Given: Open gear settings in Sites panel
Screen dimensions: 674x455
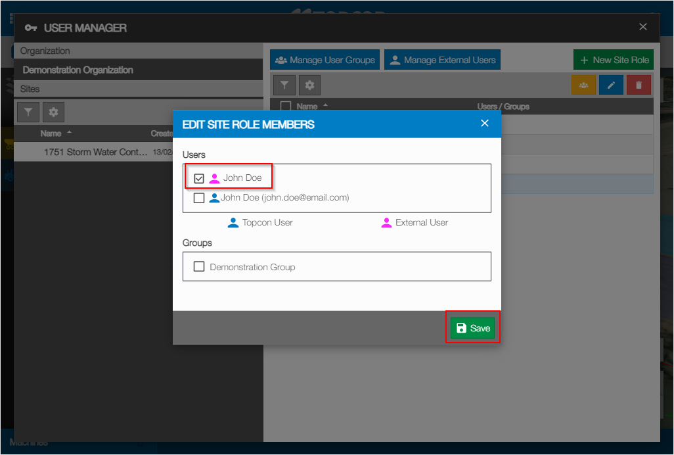Looking at the screenshot, I should point(53,112).
